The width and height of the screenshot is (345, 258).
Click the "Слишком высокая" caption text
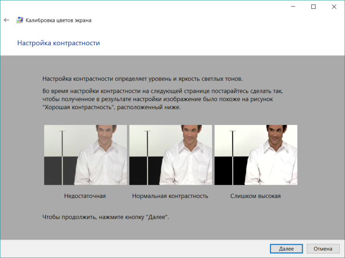(255, 196)
